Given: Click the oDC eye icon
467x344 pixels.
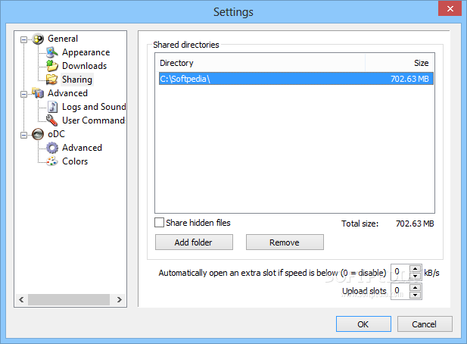Looking at the screenshot, I should click(38, 134).
